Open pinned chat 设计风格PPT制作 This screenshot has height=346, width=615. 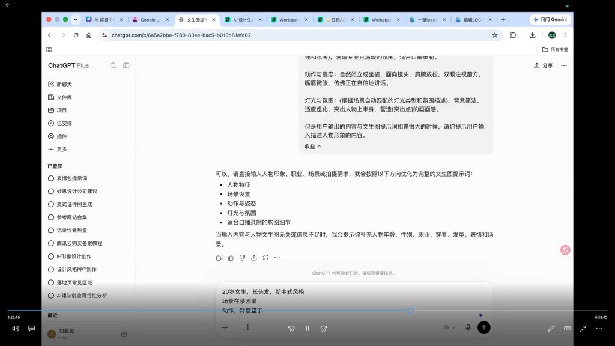72,269
